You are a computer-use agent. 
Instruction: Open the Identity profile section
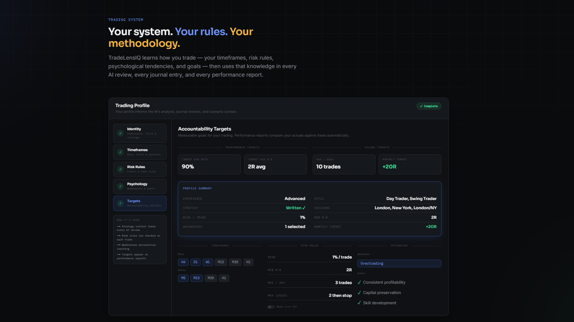point(140,133)
